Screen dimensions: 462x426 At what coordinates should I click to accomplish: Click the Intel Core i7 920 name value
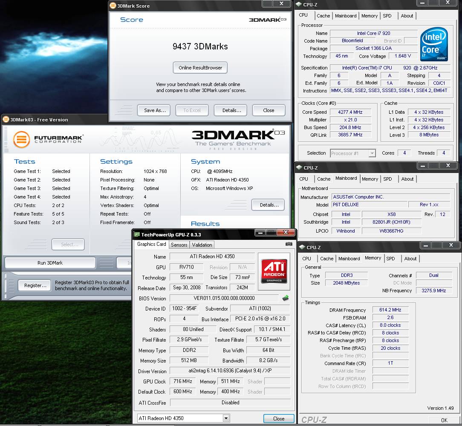373,33
